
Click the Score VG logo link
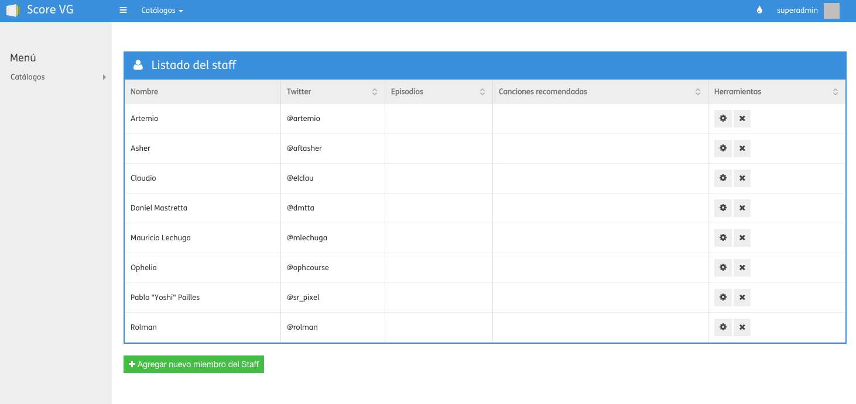[40, 10]
